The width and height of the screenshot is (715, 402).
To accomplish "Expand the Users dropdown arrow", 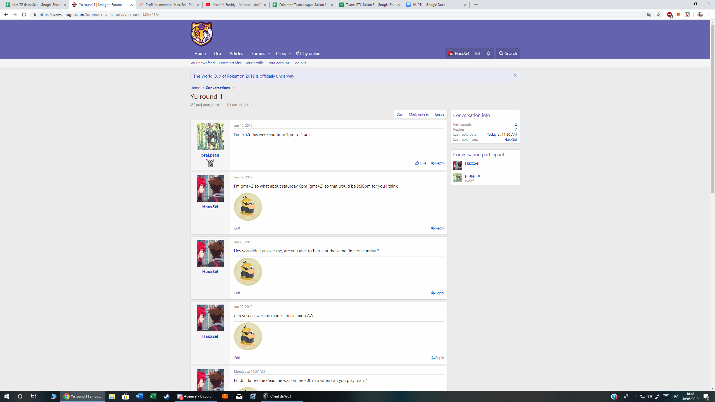I will tap(290, 53).
